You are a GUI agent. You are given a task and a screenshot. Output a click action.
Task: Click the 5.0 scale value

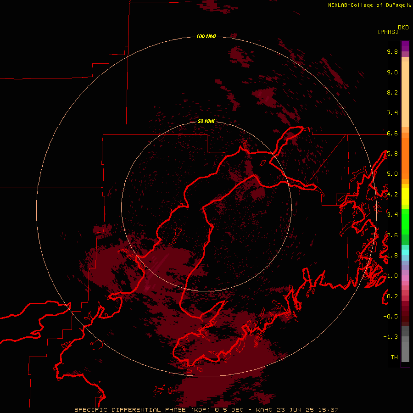pyautogui.click(x=392, y=174)
